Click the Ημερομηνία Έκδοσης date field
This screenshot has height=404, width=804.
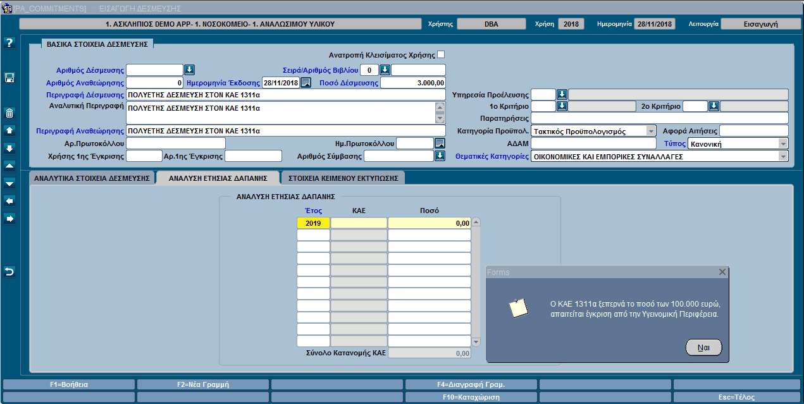tap(281, 82)
